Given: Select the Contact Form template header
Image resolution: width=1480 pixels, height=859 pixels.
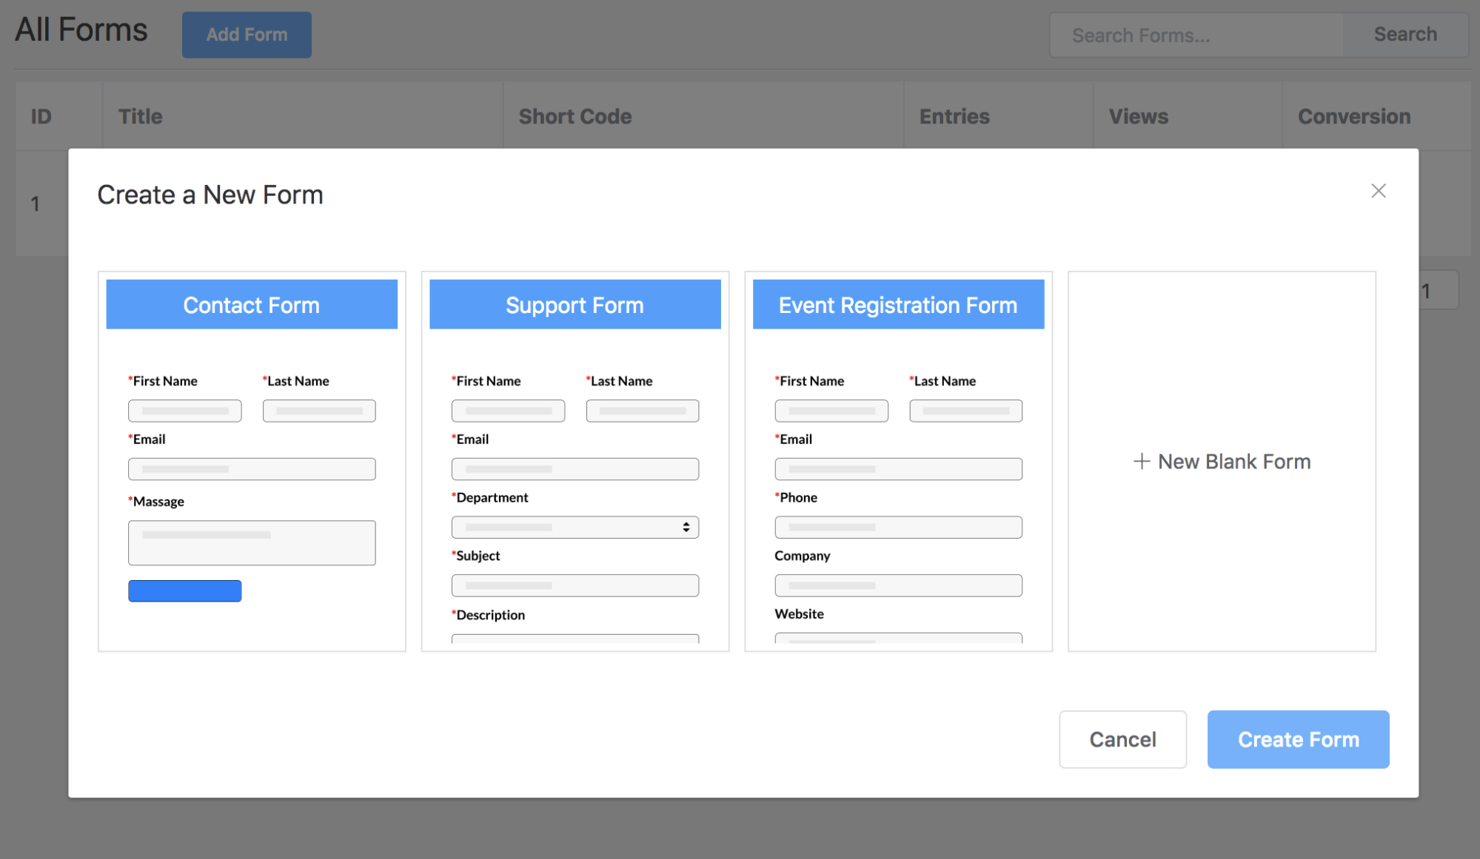Looking at the screenshot, I should (x=252, y=305).
